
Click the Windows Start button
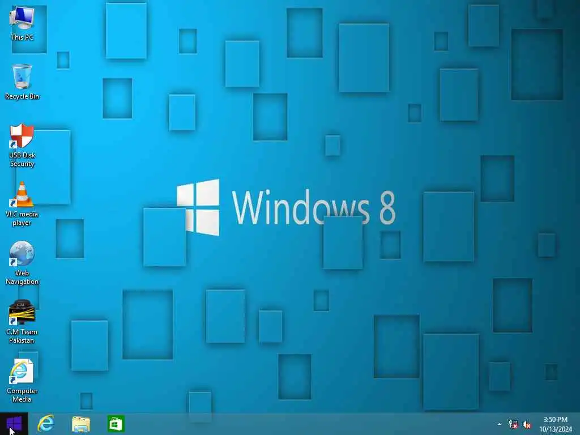click(x=14, y=424)
